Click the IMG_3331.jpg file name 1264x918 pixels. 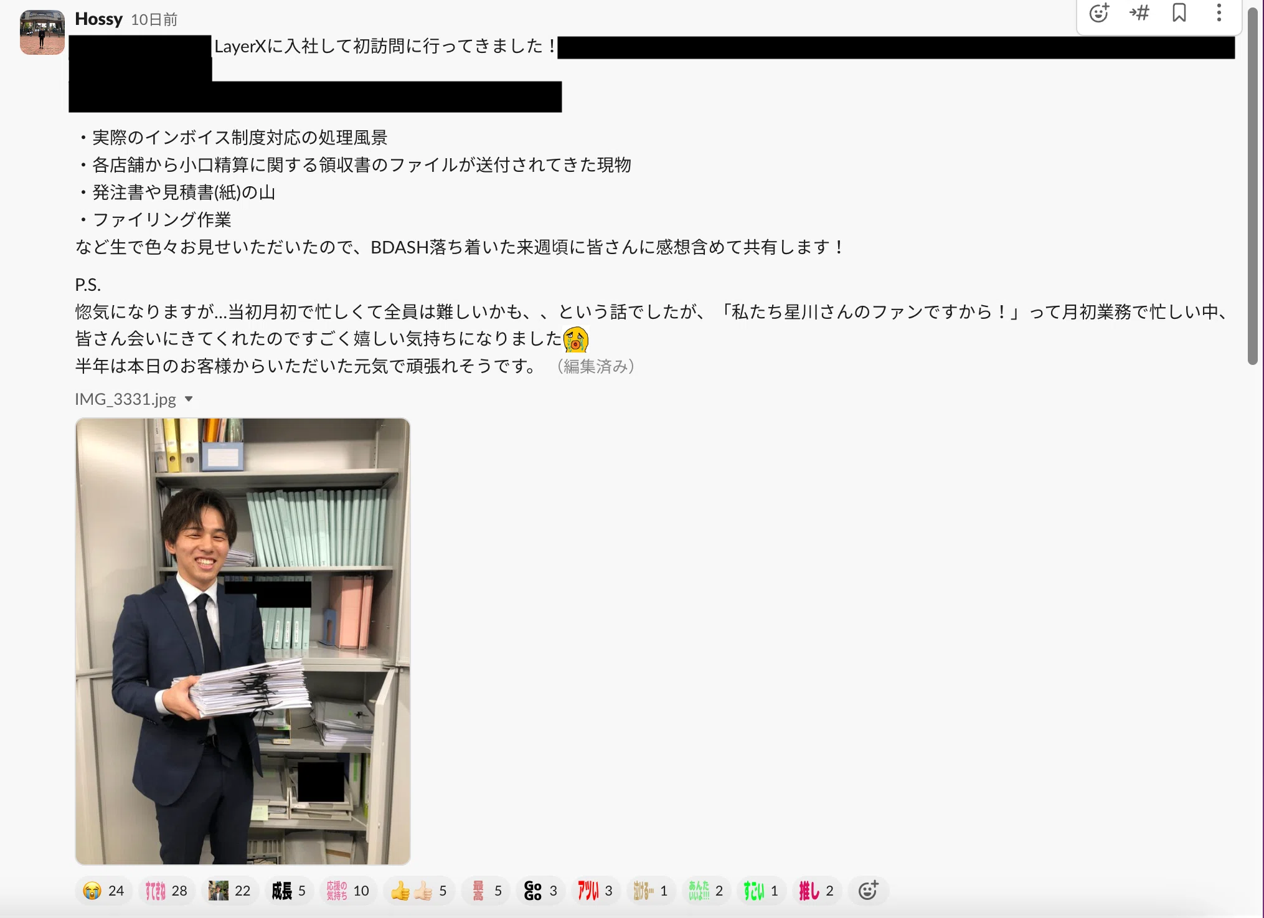click(125, 399)
